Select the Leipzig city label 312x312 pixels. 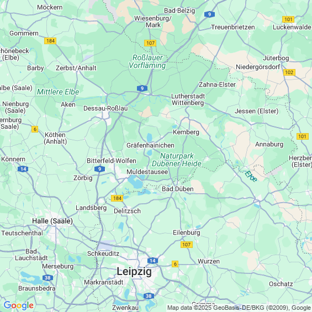click(x=134, y=271)
